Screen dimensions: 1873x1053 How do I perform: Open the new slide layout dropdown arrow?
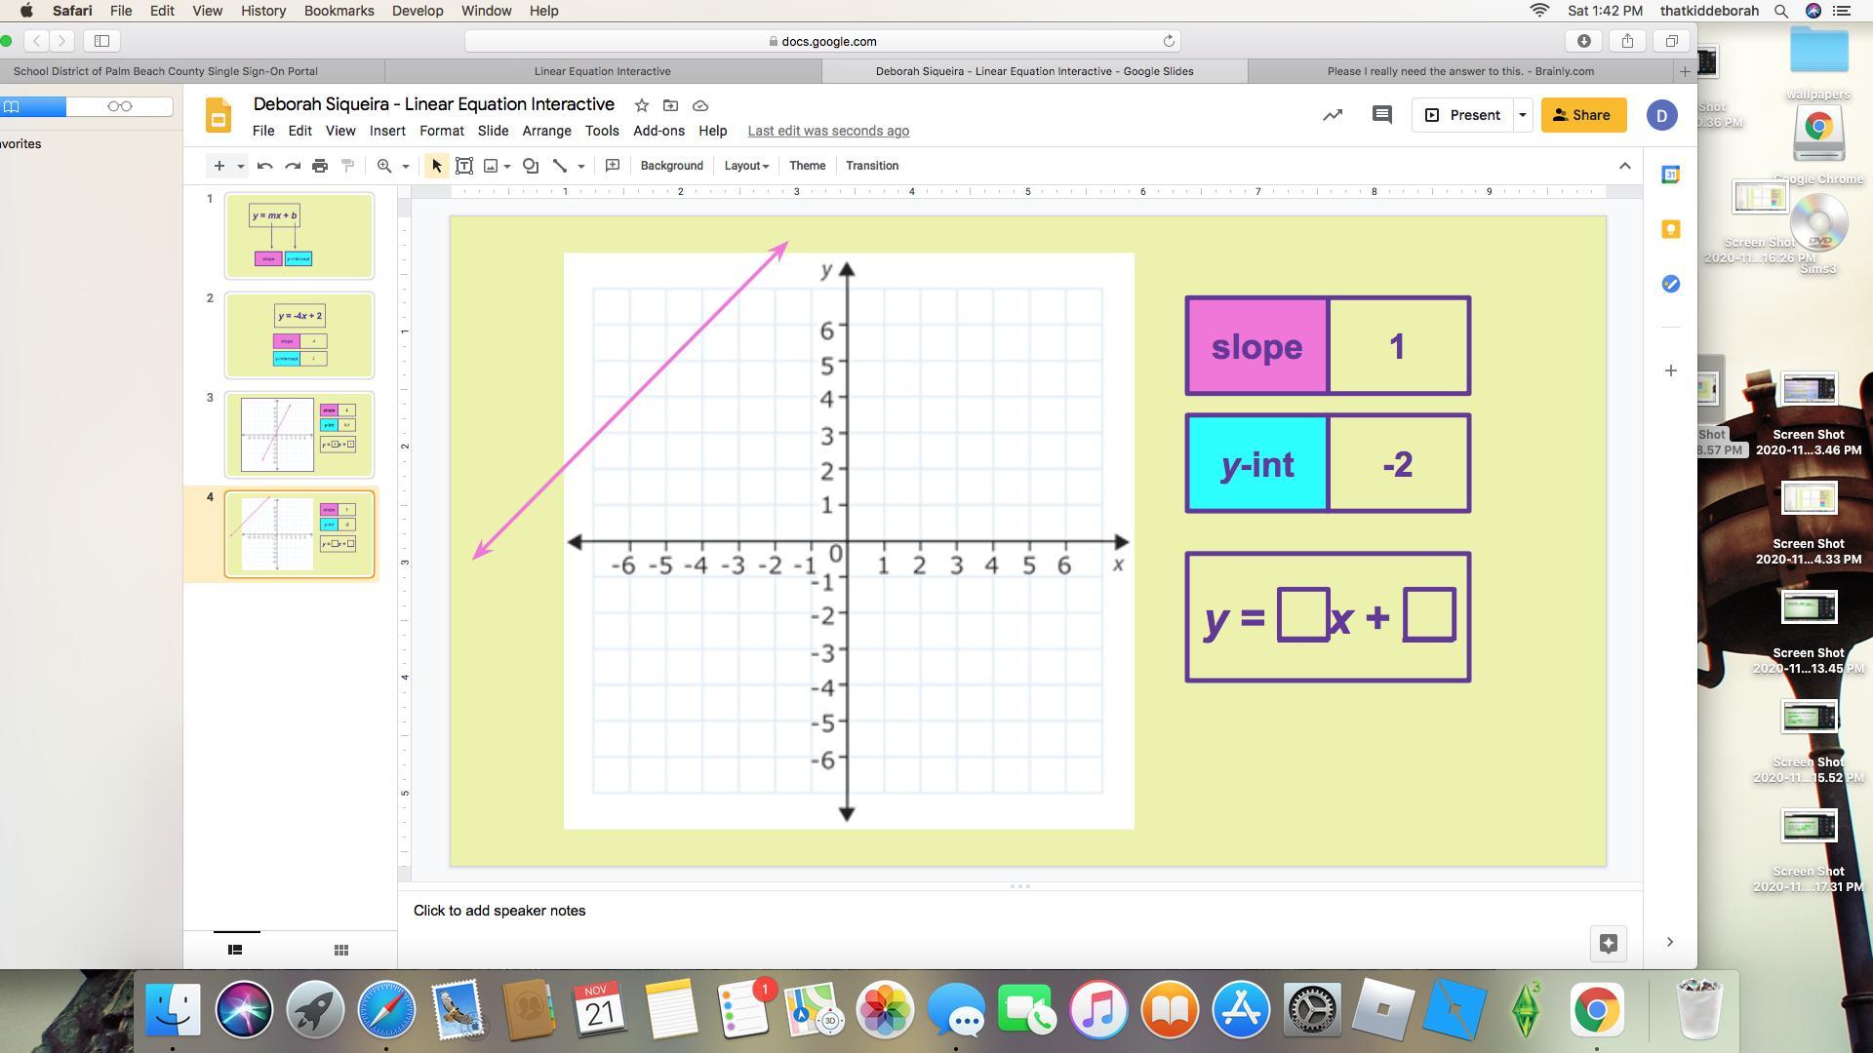pyautogui.click(x=240, y=166)
